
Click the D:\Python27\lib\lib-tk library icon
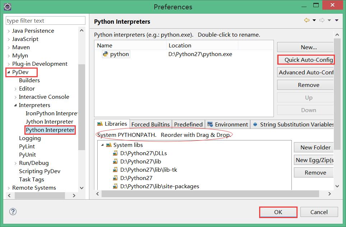[x=115, y=170]
